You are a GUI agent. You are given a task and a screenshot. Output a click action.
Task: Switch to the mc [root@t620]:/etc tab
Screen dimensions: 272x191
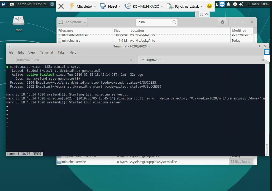(x=71, y=60)
